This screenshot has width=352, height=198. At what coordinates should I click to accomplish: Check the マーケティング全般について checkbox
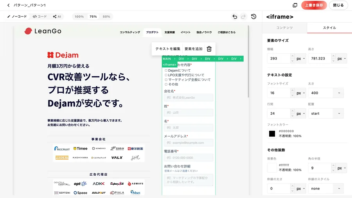(x=166, y=80)
